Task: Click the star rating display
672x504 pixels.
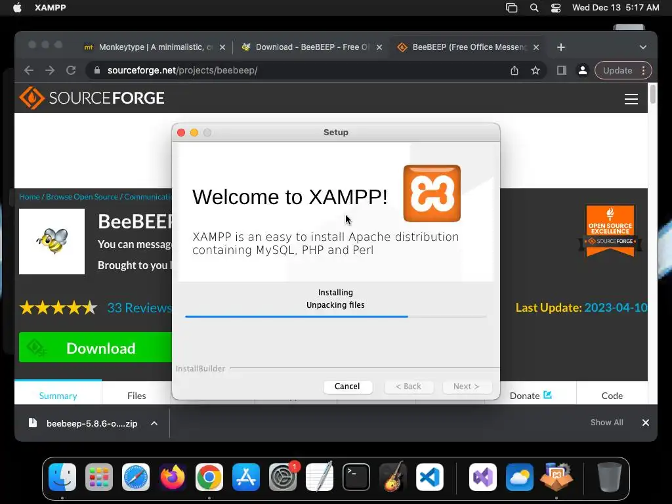Action: [58, 308]
